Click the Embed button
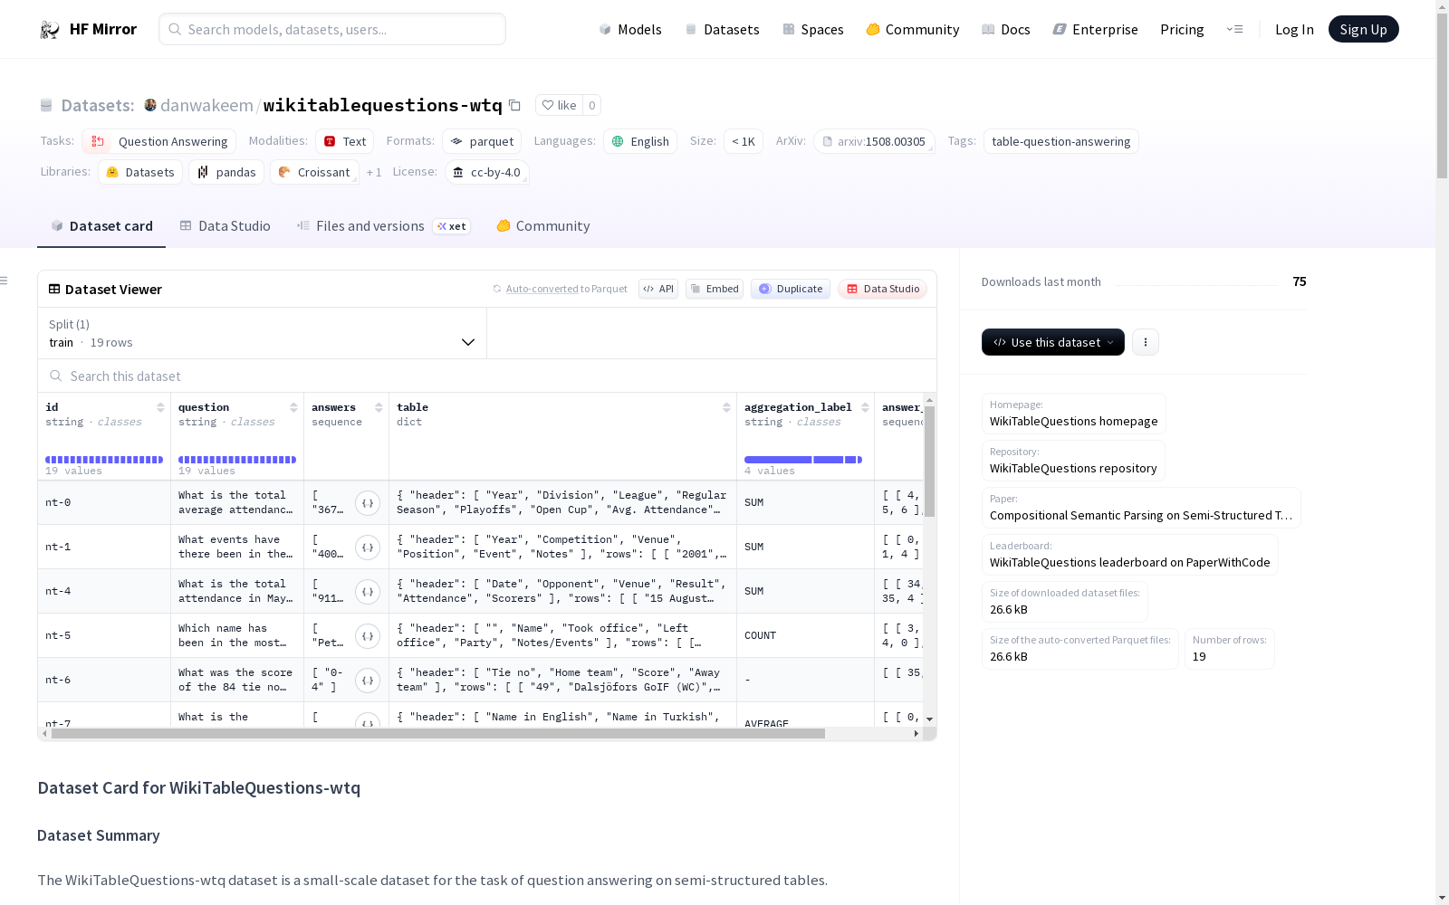Image resolution: width=1449 pixels, height=905 pixels. tap(715, 289)
